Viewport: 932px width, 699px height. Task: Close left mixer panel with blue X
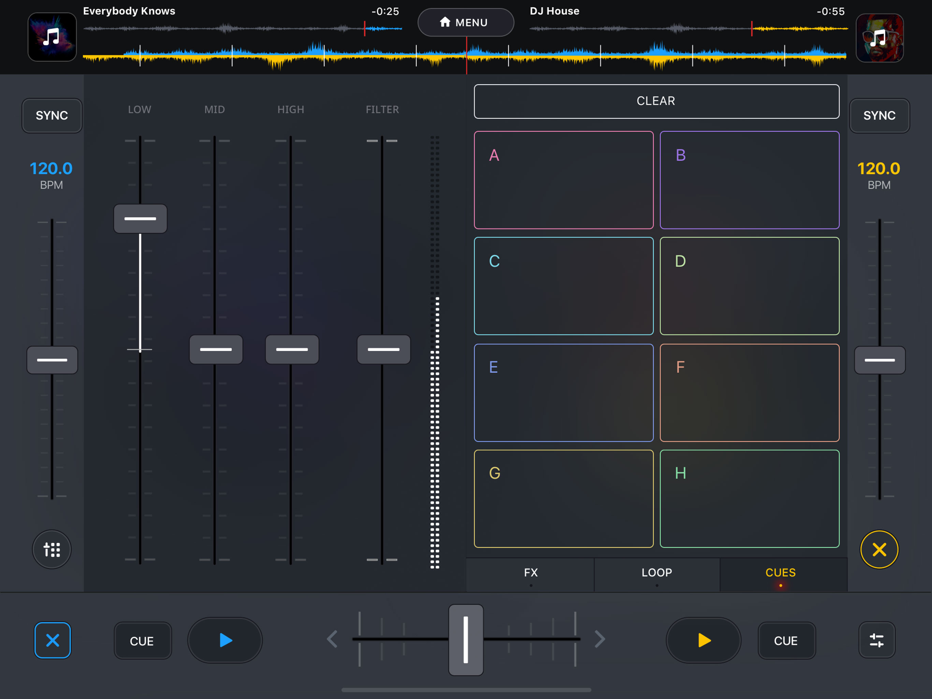pos(52,640)
